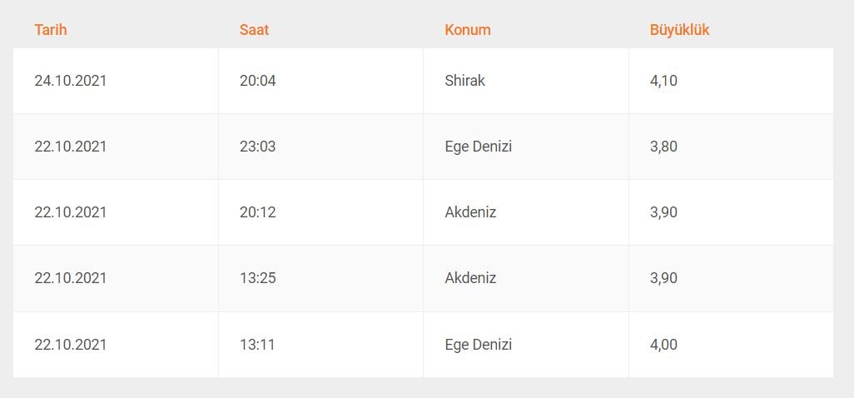854x398 pixels.
Task: Click the Saat column header
Action: [254, 30]
